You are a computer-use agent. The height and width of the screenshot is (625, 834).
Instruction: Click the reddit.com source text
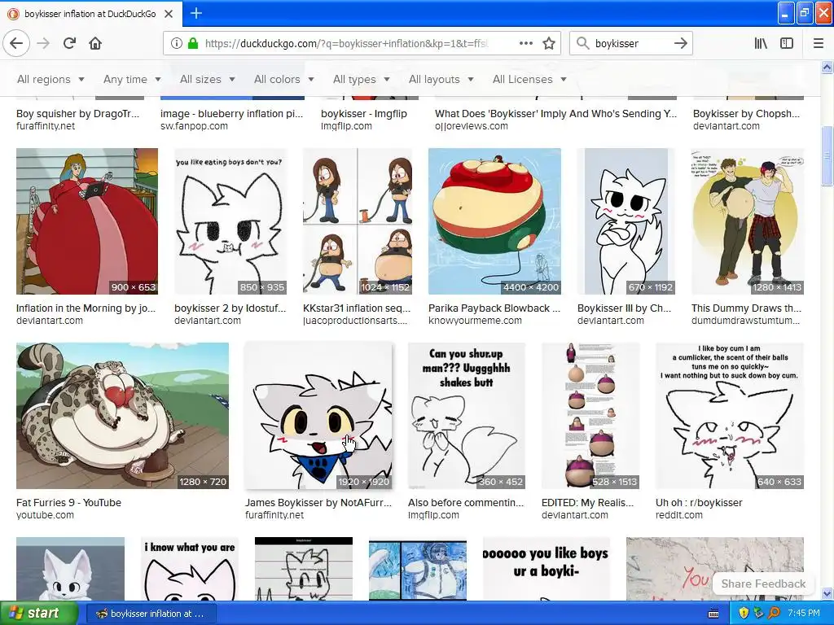click(679, 515)
